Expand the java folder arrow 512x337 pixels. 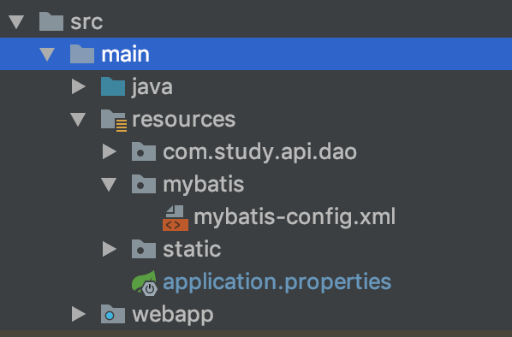(x=79, y=86)
